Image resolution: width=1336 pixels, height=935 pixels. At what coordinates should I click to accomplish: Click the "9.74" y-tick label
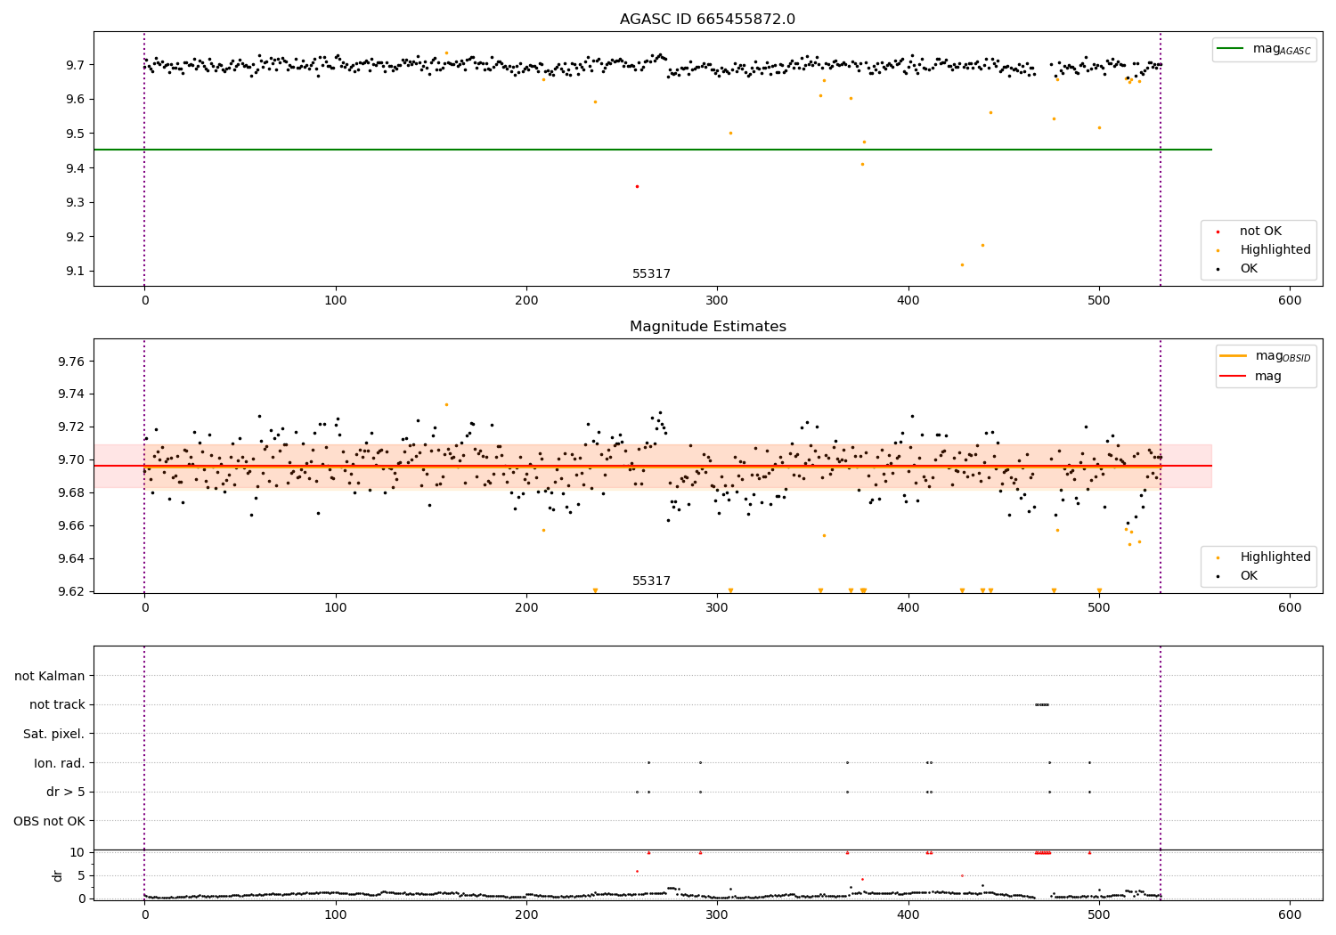coord(71,394)
